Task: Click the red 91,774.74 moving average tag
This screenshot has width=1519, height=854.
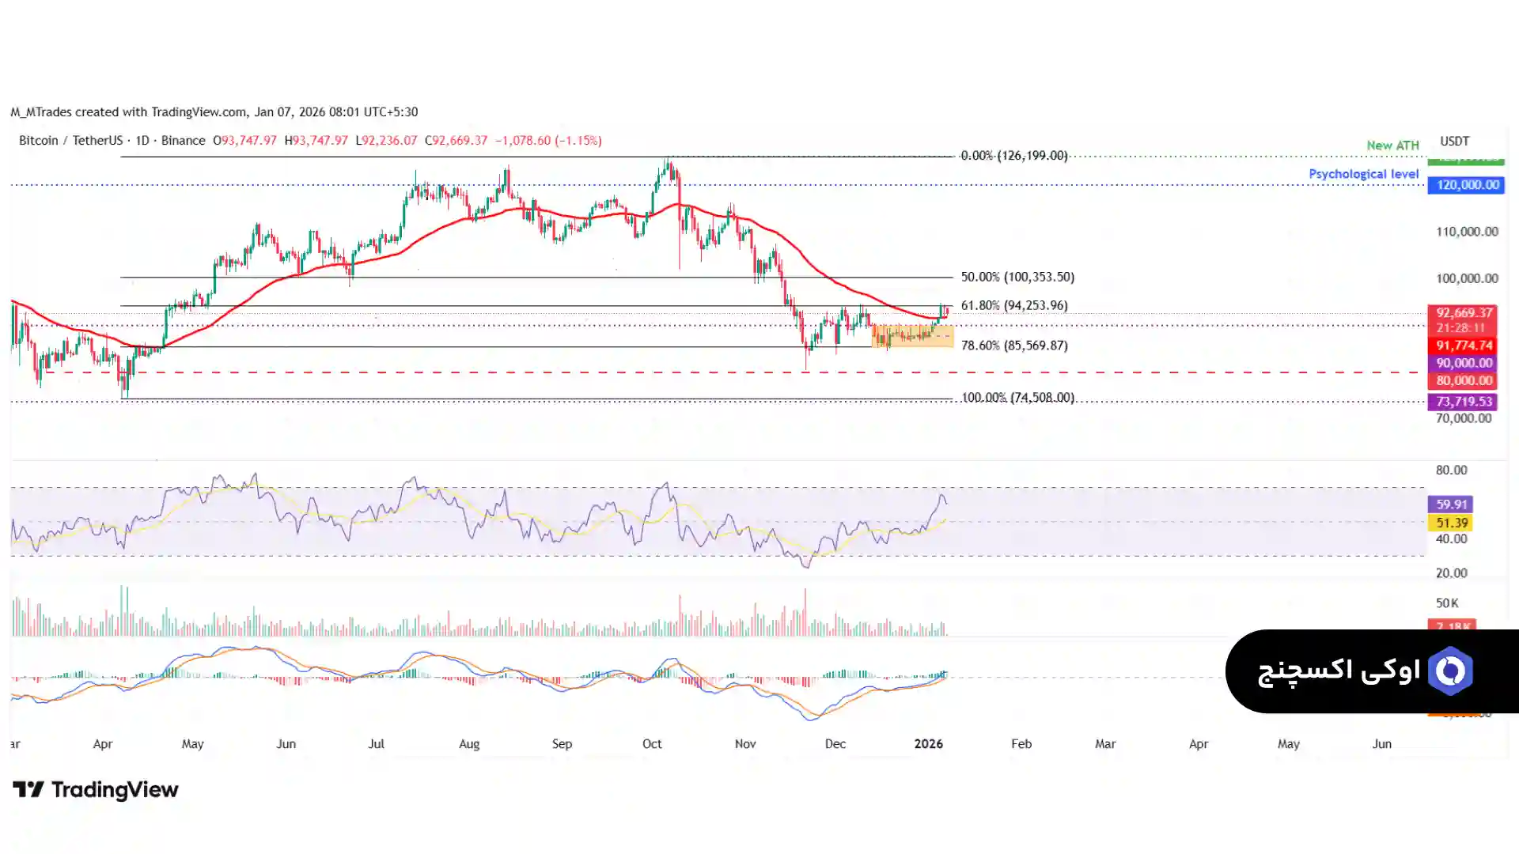Action: (x=1463, y=346)
